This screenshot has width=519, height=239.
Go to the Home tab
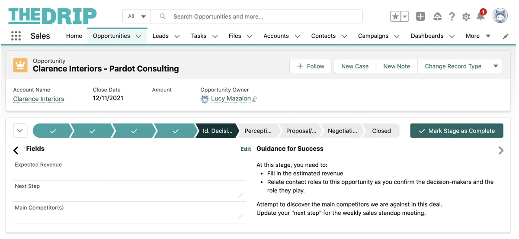pyautogui.click(x=74, y=36)
